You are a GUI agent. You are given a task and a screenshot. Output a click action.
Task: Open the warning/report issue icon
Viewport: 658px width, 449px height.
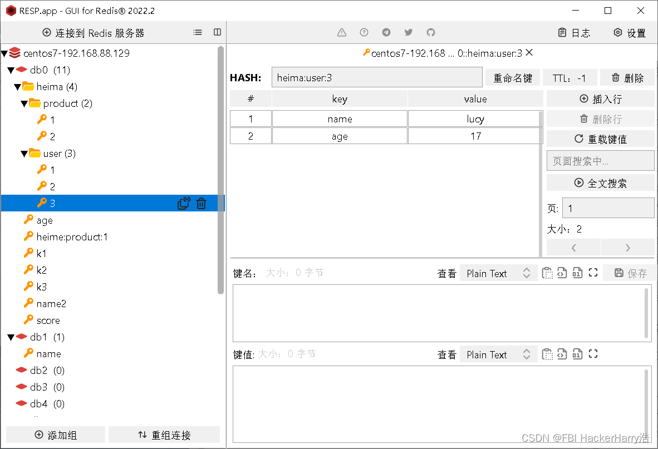click(342, 32)
